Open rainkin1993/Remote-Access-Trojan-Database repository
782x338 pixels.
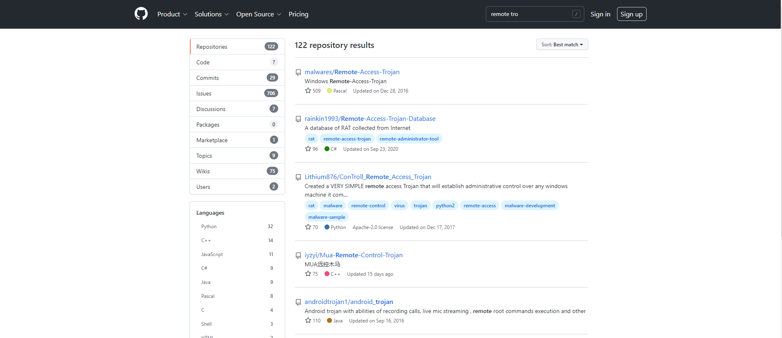pyautogui.click(x=370, y=119)
